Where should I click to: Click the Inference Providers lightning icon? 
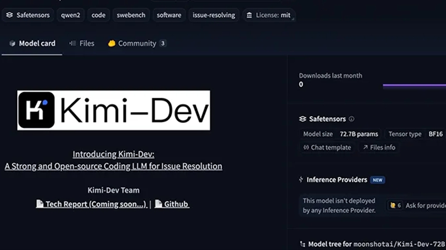(301, 179)
